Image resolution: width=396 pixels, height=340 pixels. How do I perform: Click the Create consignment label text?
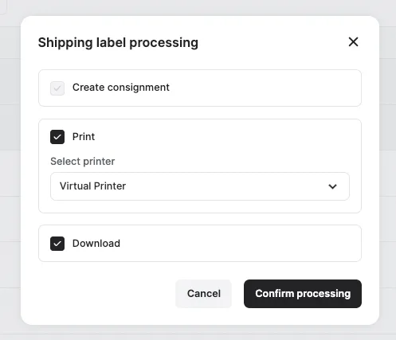(121, 88)
